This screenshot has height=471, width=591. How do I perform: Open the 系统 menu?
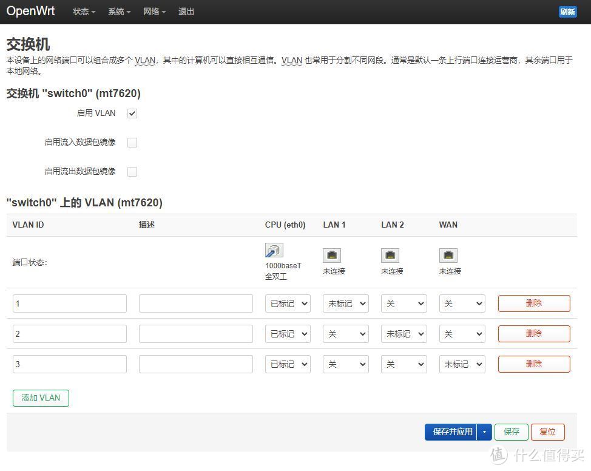[119, 12]
